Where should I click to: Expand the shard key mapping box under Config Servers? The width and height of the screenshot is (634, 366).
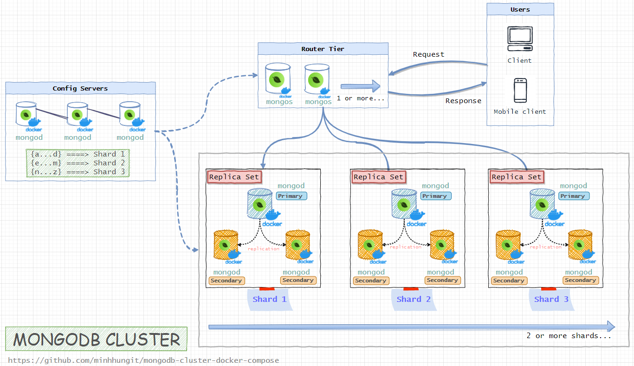coord(78,163)
